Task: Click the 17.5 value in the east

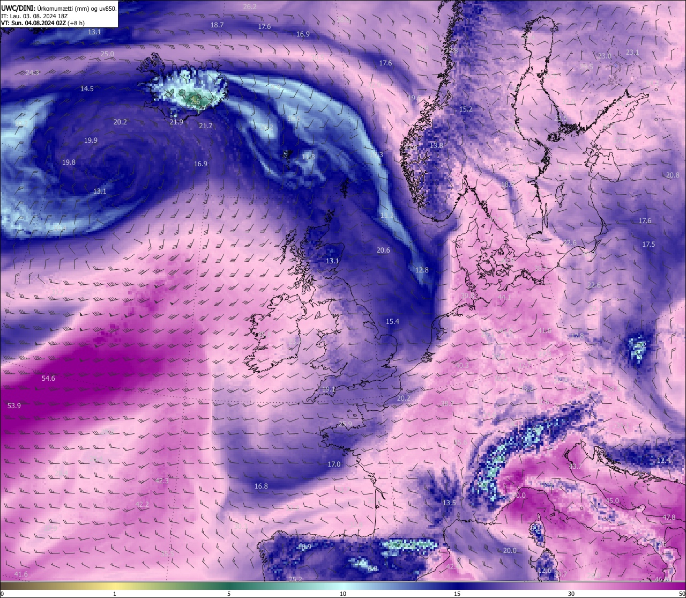Action: point(648,244)
